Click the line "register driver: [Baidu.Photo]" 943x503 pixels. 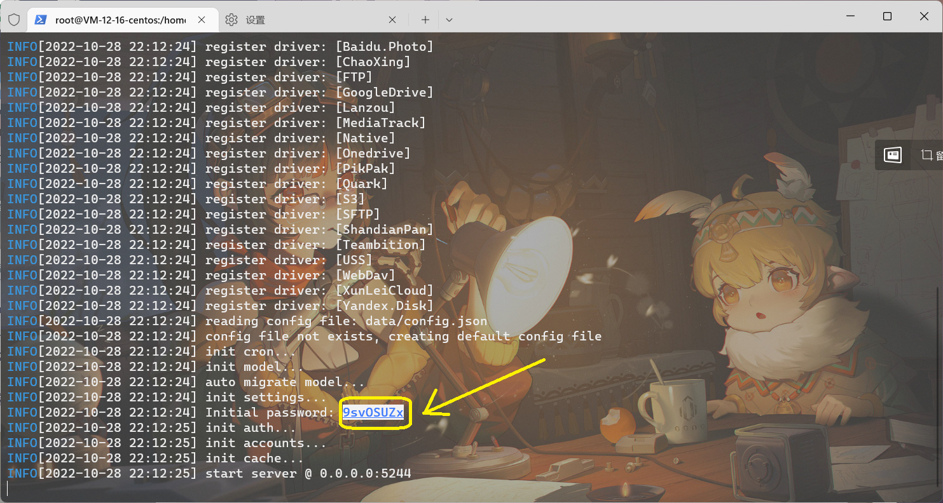(x=320, y=47)
